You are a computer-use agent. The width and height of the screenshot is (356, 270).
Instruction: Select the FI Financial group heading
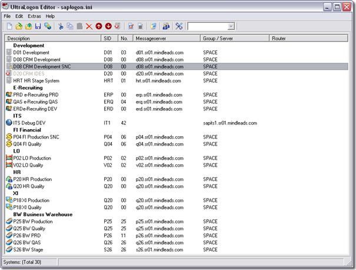27,130
